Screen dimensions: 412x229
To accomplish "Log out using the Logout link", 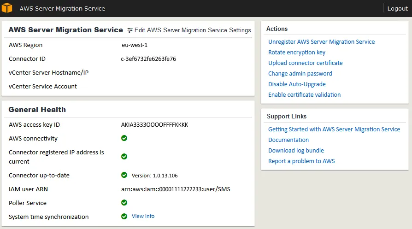I will [397, 8].
